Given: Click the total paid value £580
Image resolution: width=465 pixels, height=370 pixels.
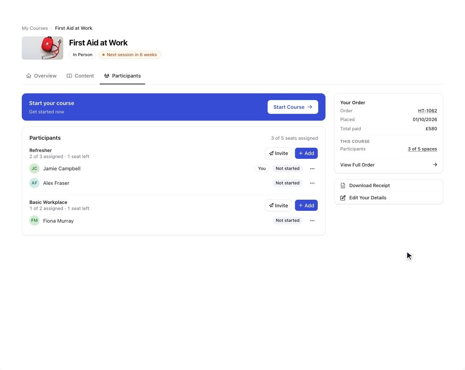Looking at the screenshot, I should click(x=431, y=129).
